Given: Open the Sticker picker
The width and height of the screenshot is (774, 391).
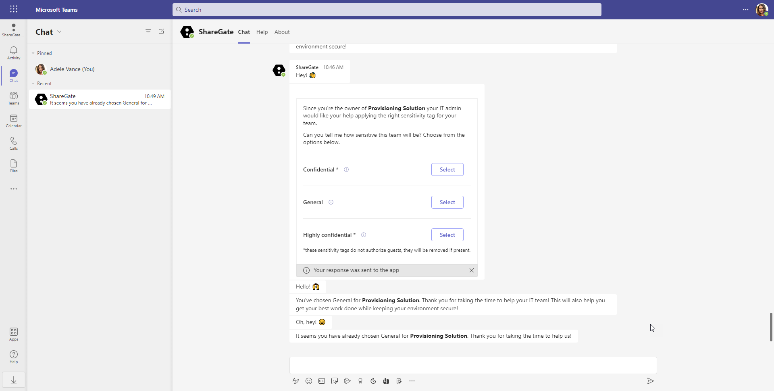Looking at the screenshot, I should pos(335,381).
